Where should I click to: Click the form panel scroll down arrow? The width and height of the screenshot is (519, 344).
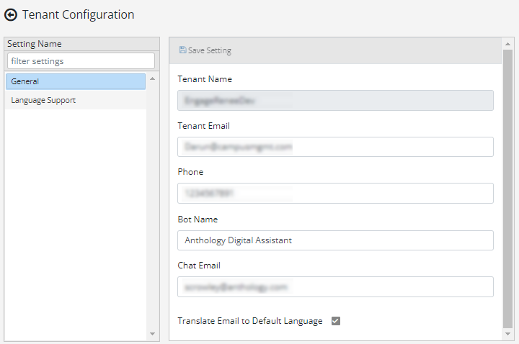point(507,334)
